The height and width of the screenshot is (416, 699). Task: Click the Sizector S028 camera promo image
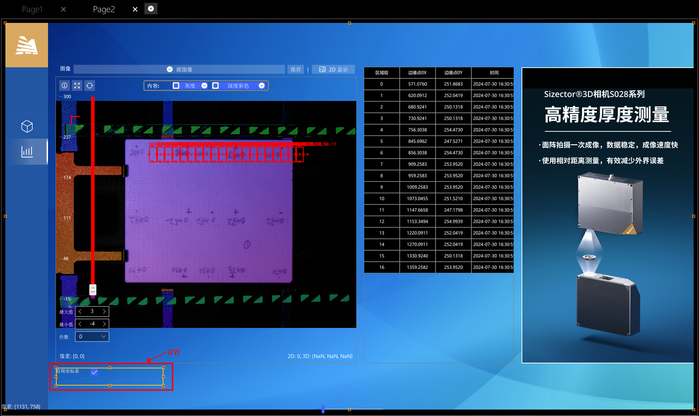pyautogui.click(x=608, y=215)
